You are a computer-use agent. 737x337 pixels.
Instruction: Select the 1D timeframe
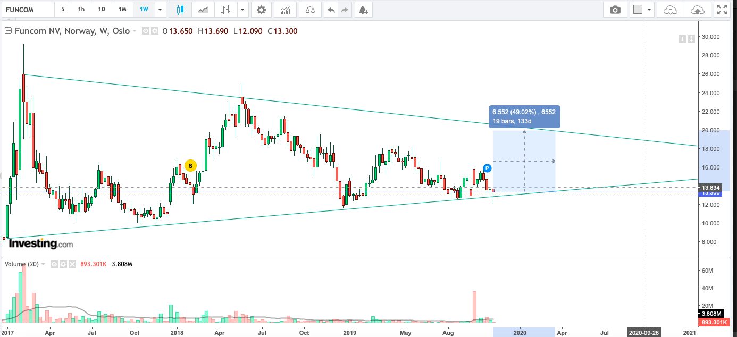click(101, 10)
